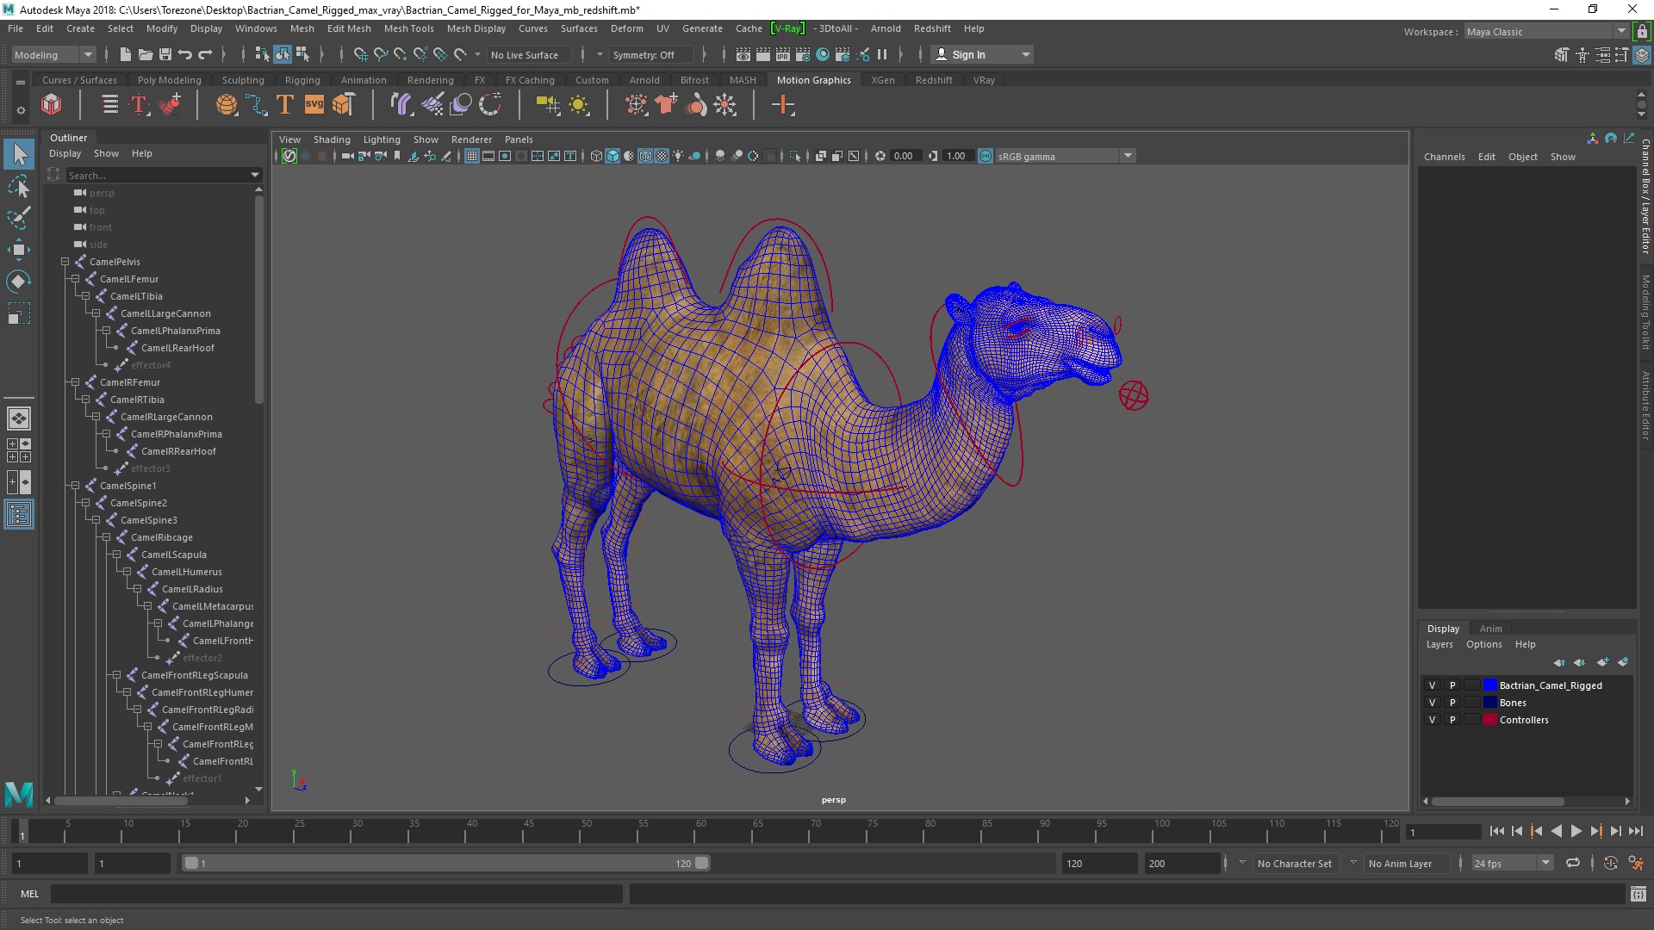This screenshot has height=930, width=1654.
Task: Toggle visibility V for Controllers layer
Action: [x=1432, y=719]
